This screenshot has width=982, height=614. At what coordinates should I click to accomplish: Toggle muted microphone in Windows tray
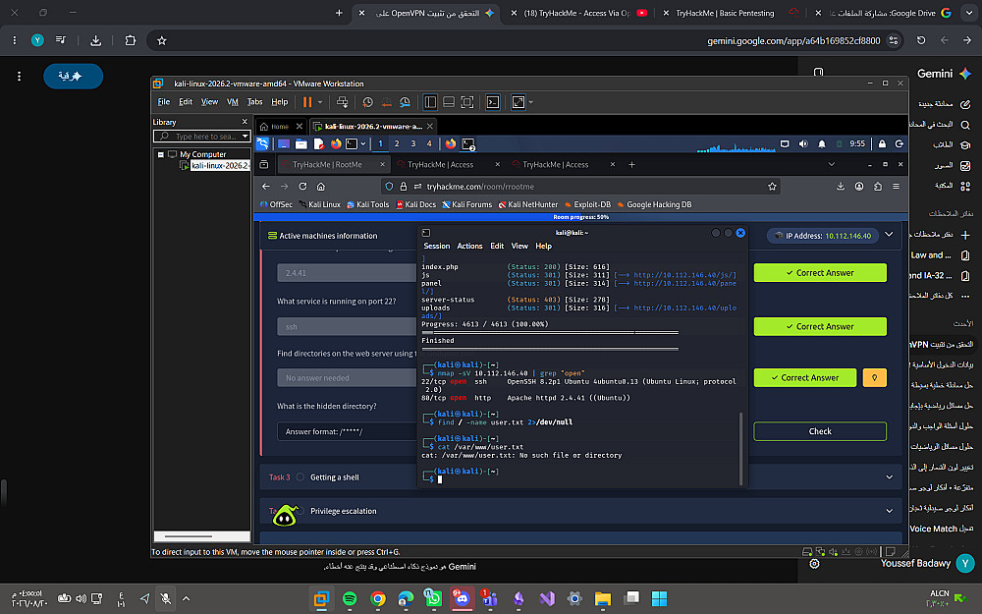point(166,598)
